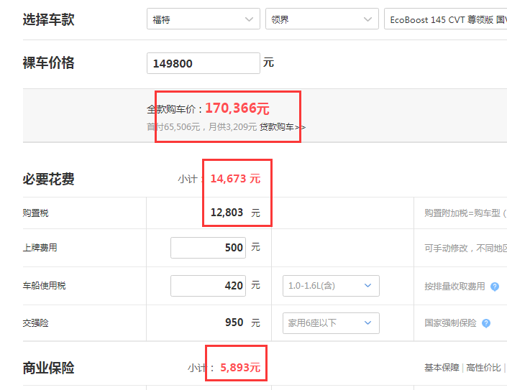Click the help icon beside 国家强制保险
The height and width of the screenshot is (390, 507).
tap(486, 323)
